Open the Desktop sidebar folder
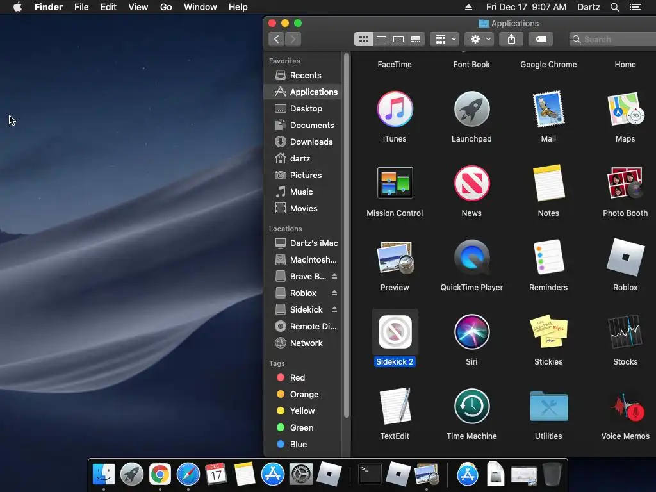The image size is (656, 492). pyautogui.click(x=303, y=108)
